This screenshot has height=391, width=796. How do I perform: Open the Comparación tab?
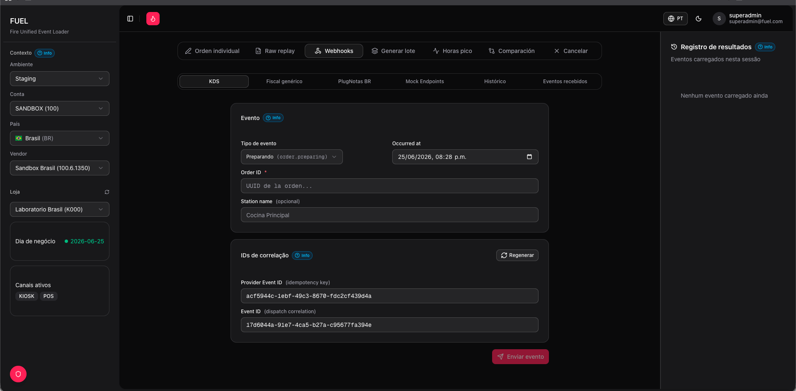[512, 51]
